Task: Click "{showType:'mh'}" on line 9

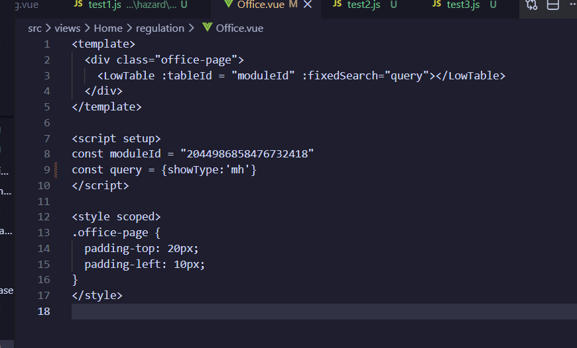Action: [209, 169]
